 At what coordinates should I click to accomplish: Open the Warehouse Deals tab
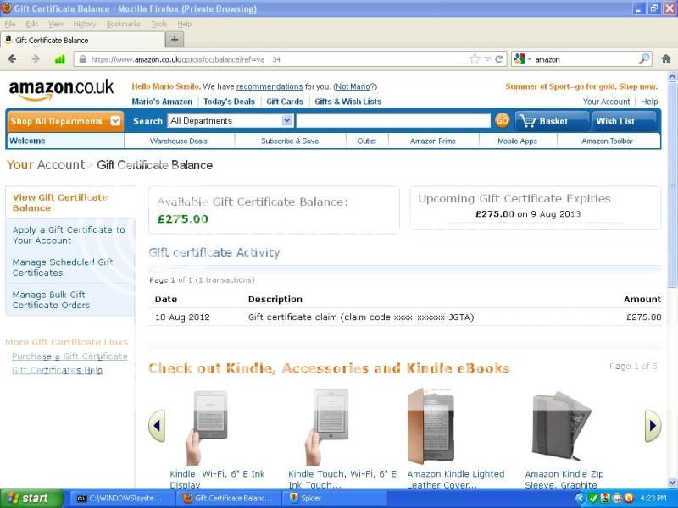179,141
